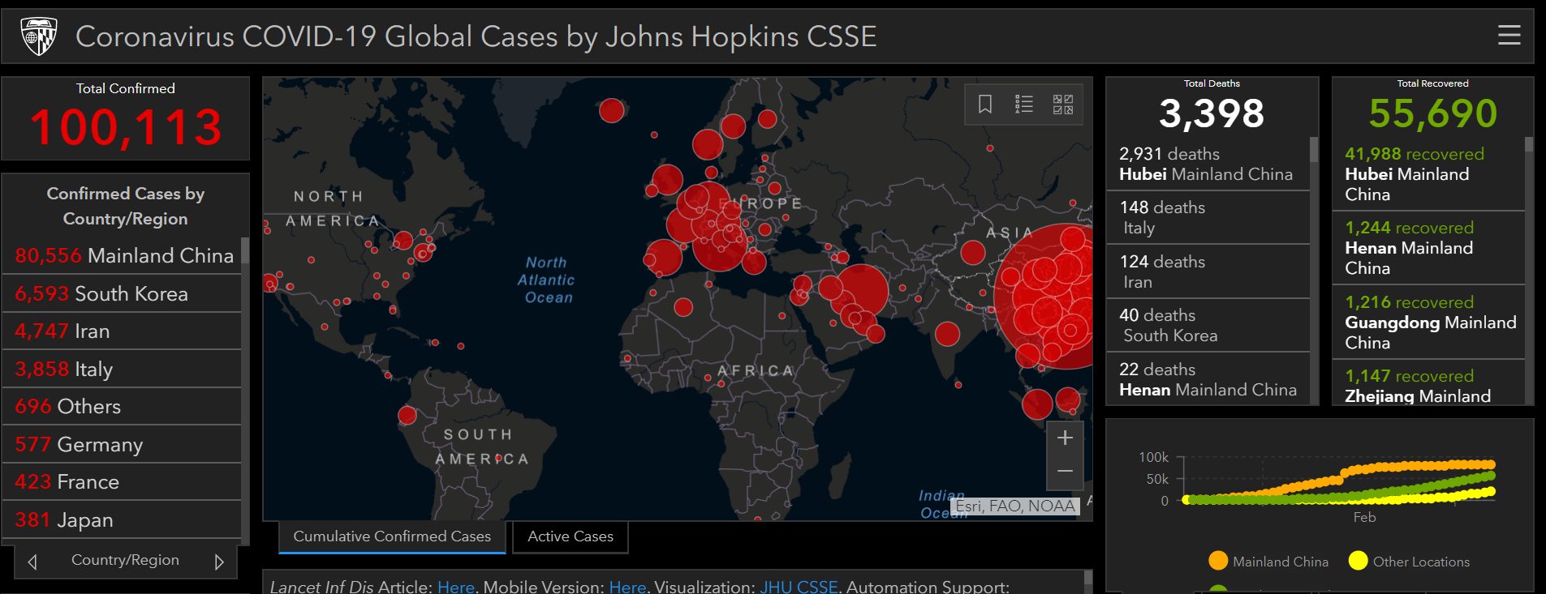Open the map legend list icon
This screenshot has width=1546, height=594.
coord(1024,105)
